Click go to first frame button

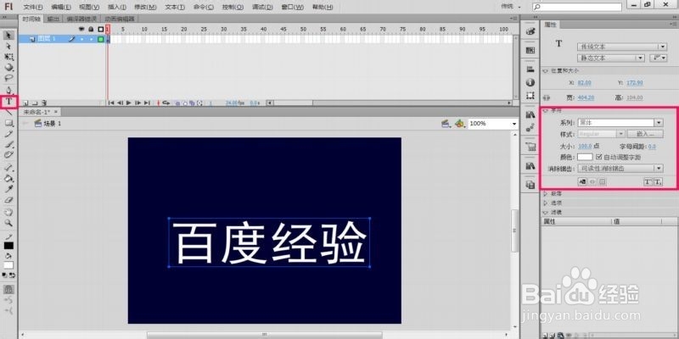tap(111, 103)
